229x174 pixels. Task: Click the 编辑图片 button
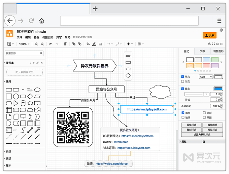click(x=212, y=125)
